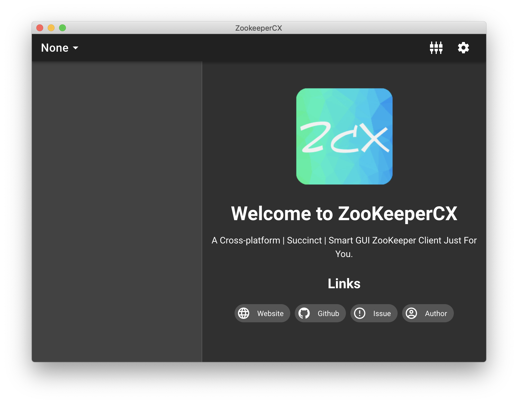Click the exclamation icon on Issue chip
Viewport: 518px width, 404px height.
360,313
